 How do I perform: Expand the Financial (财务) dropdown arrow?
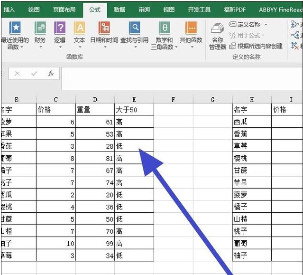point(41,47)
